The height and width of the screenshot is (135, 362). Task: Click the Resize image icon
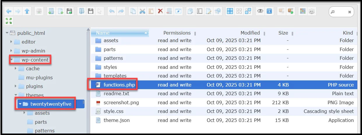pyautogui.click(x=218, y=11)
